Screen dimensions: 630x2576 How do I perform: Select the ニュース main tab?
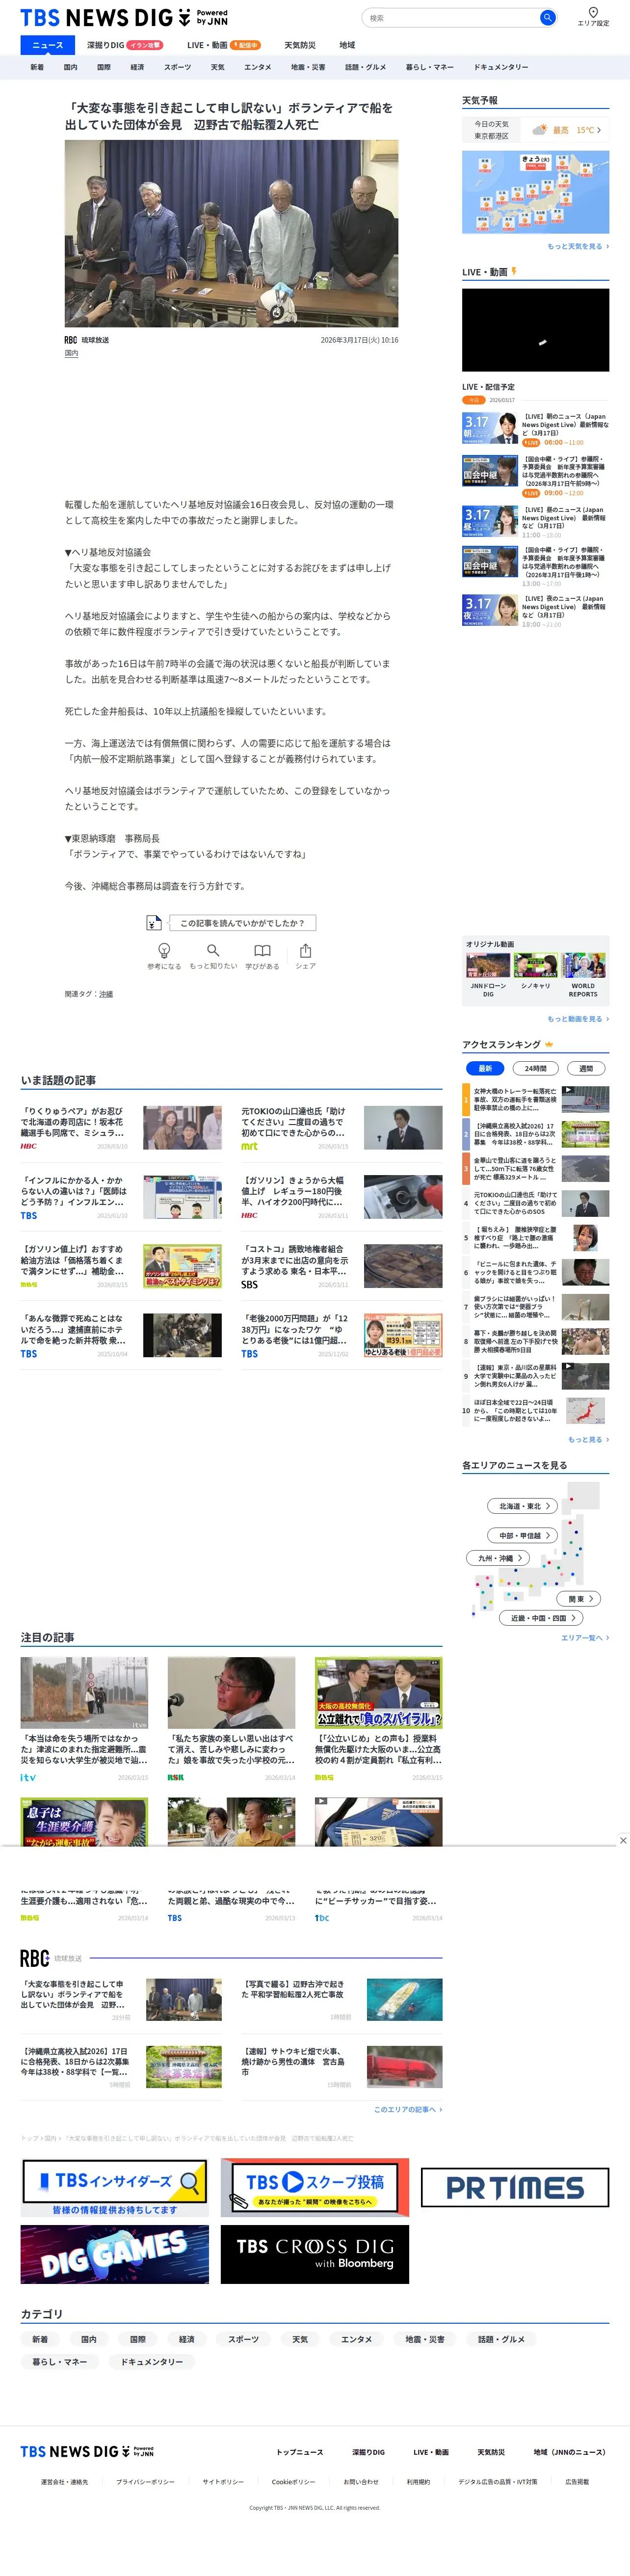point(47,45)
